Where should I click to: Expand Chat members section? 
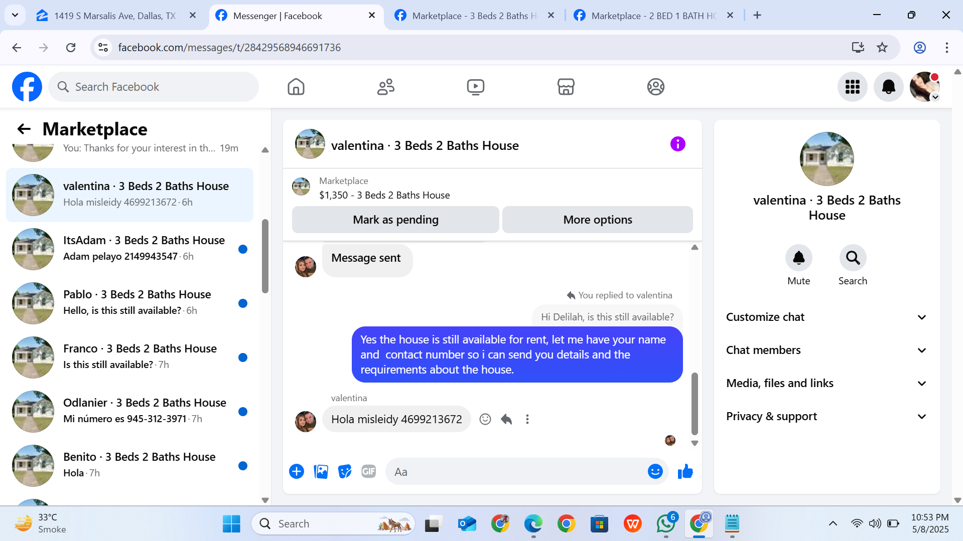tap(827, 350)
